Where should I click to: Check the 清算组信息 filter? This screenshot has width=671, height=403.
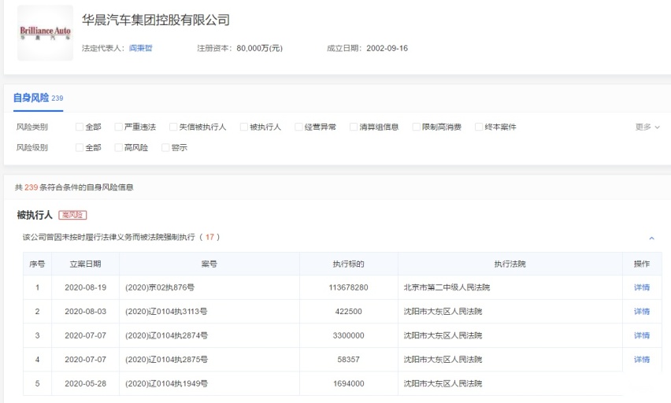[354, 127]
